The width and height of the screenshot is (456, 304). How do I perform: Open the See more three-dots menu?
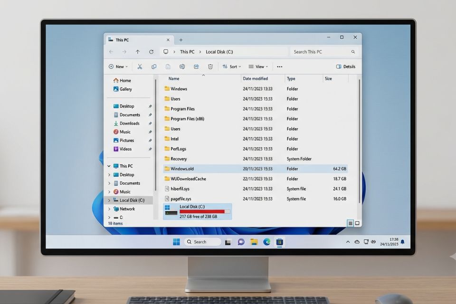pyautogui.click(x=279, y=66)
